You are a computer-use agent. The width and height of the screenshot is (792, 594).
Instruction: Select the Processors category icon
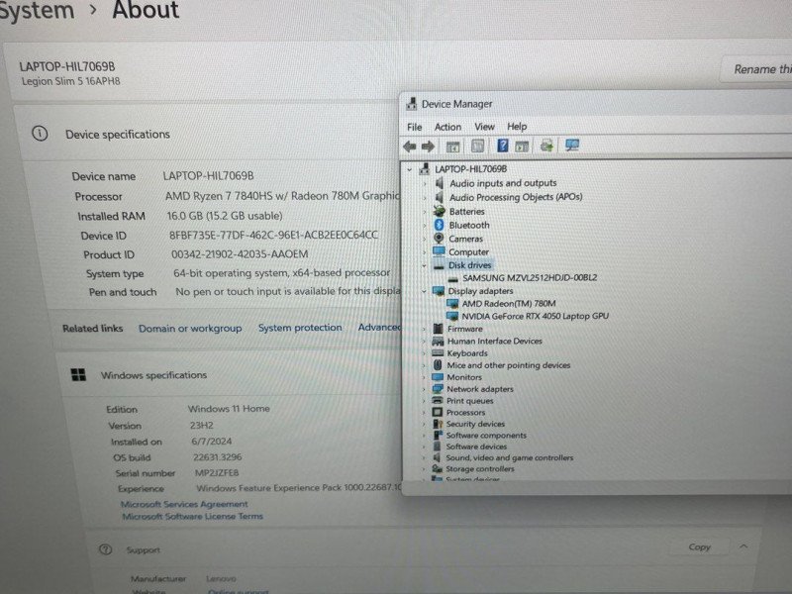tap(438, 412)
